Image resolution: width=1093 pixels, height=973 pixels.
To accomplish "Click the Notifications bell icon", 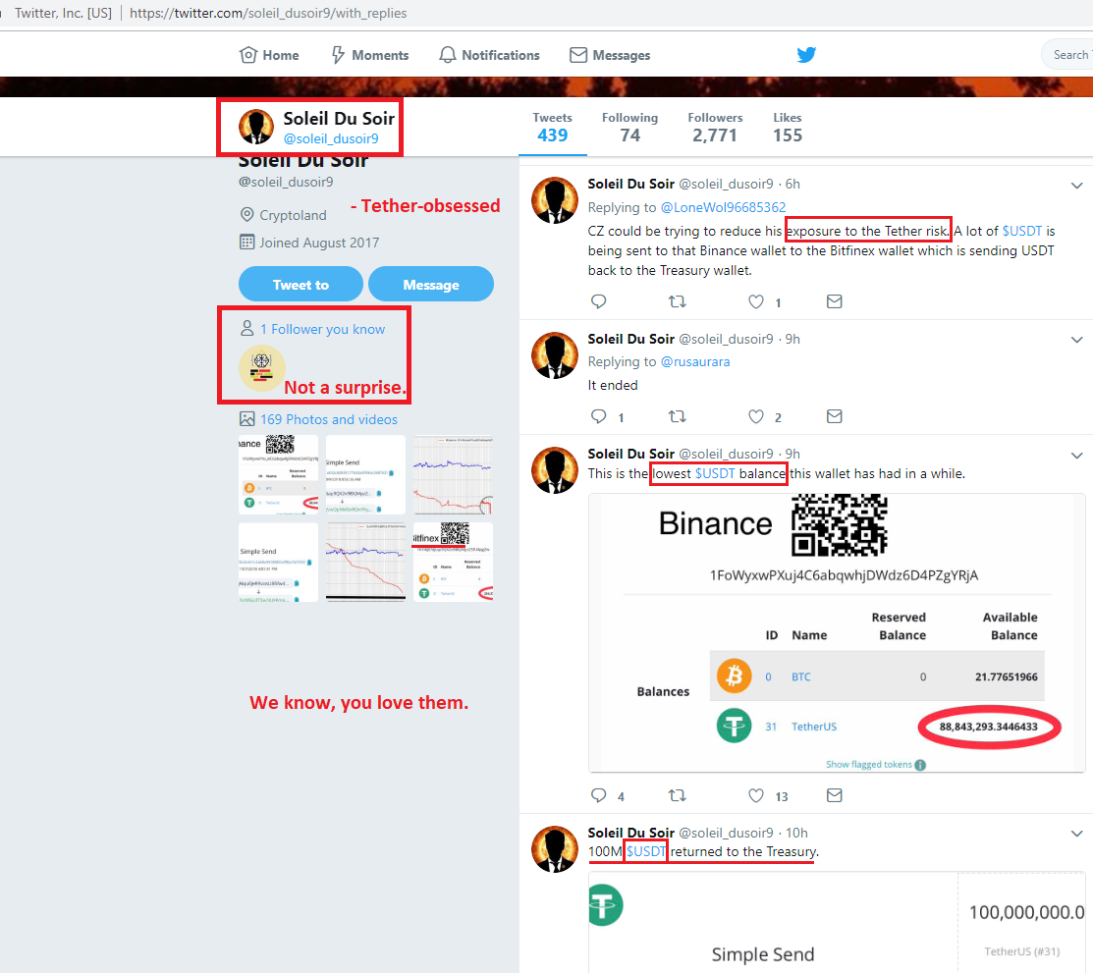I will click(448, 55).
